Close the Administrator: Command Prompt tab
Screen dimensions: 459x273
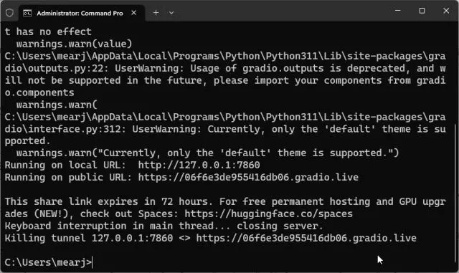[x=134, y=13]
